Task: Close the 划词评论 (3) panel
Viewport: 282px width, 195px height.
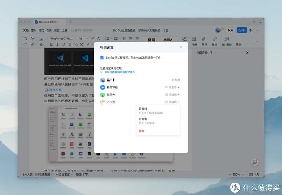Action: [x=248, y=53]
